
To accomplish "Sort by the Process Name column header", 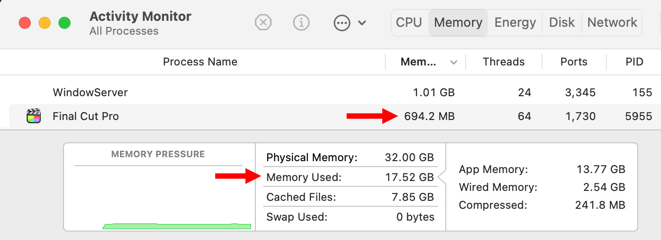I will (x=200, y=62).
